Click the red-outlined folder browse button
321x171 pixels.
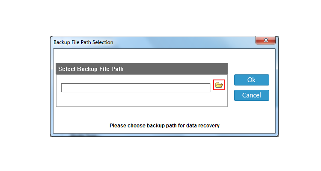coord(219,85)
